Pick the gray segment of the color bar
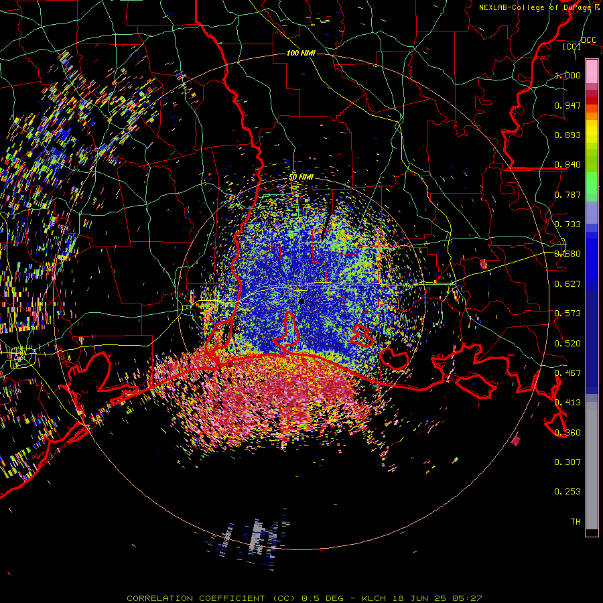 click(x=592, y=466)
